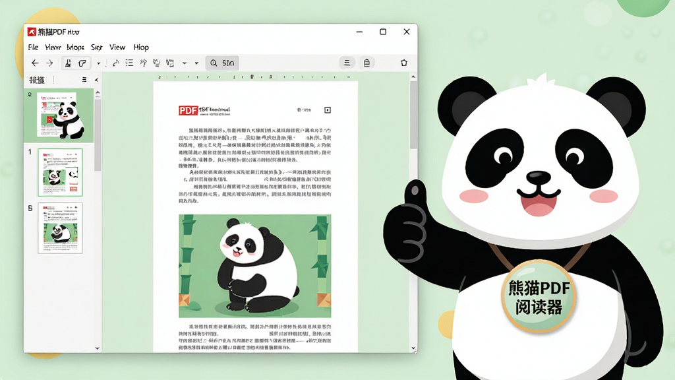
Task: Maximize the PDF reader window
Action: tap(383, 32)
